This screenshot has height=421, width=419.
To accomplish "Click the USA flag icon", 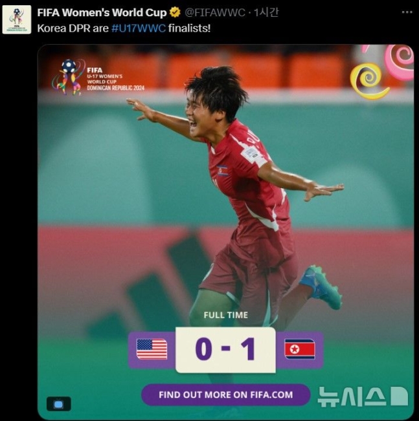I will pos(152,349).
